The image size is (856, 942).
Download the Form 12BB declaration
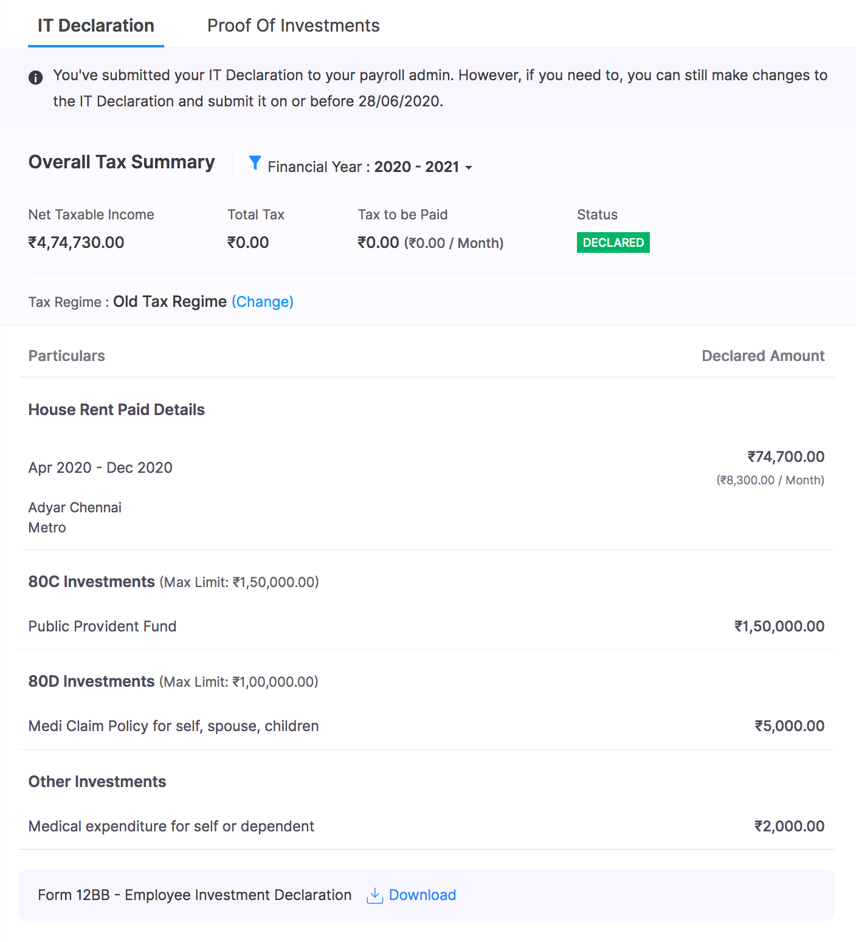click(x=422, y=895)
